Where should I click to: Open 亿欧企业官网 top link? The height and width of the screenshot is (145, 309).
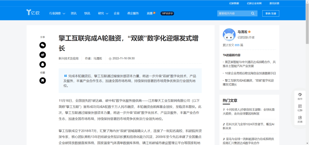pos(254,3)
